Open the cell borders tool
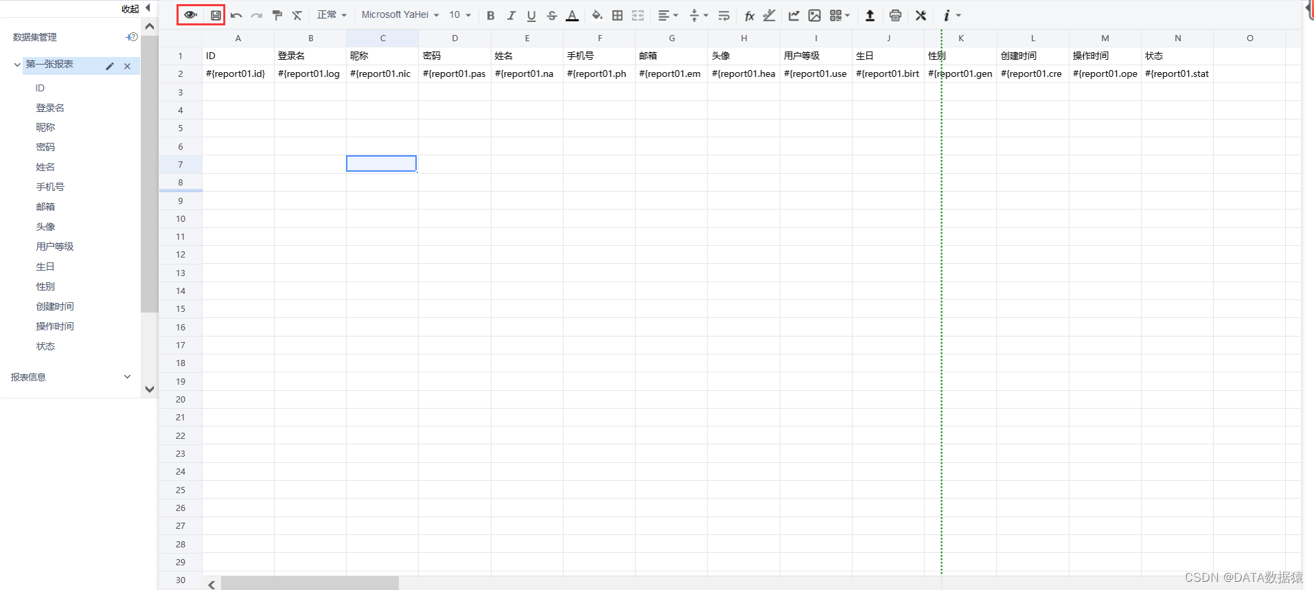 tap(618, 15)
